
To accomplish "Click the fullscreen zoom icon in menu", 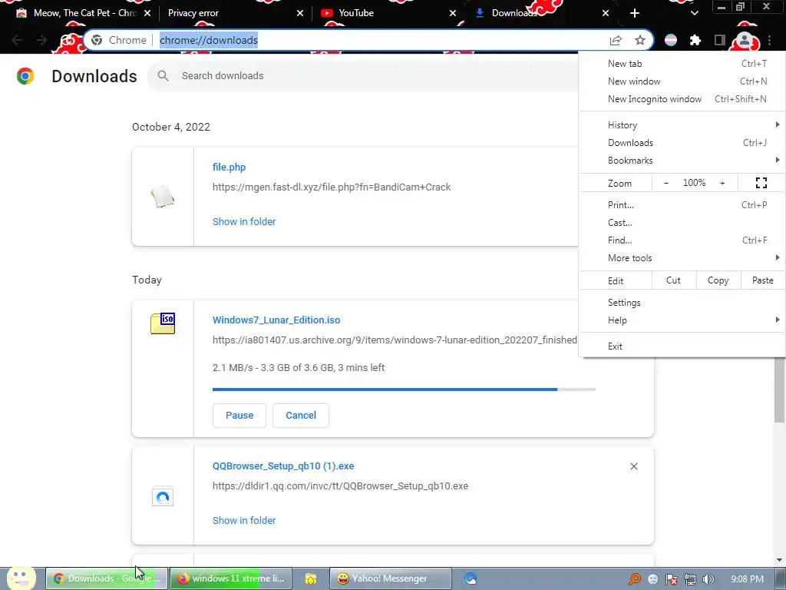I will 761,183.
